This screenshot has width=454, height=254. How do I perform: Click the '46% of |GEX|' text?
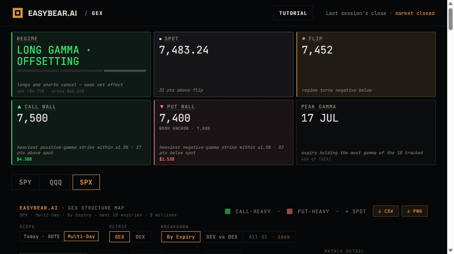[316, 159]
